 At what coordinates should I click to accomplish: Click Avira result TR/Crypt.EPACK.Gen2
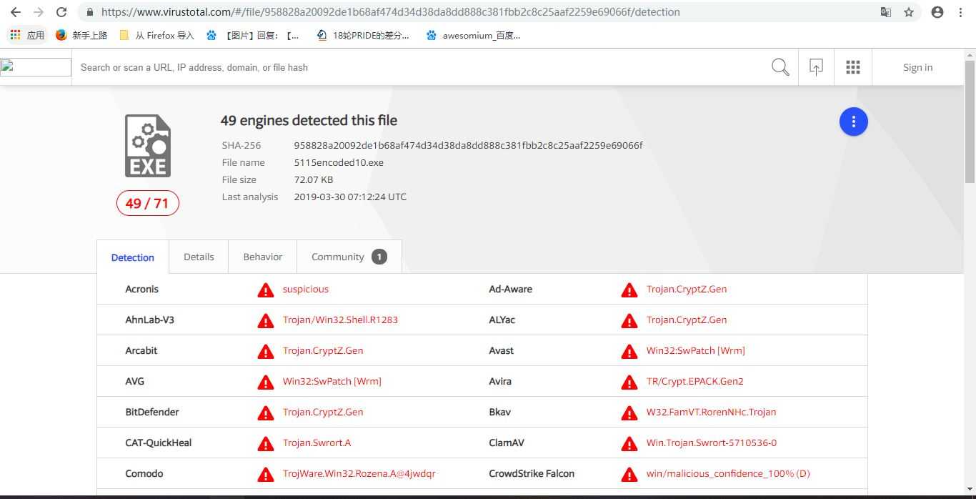coord(695,381)
